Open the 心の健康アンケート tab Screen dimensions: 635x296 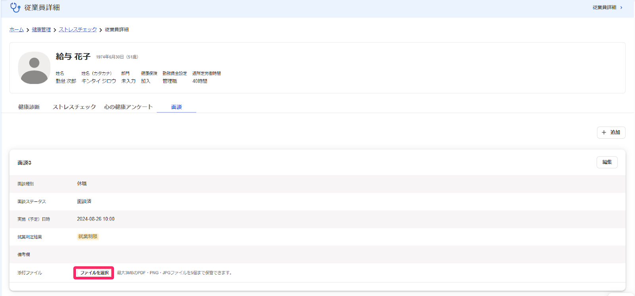[x=128, y=107]
